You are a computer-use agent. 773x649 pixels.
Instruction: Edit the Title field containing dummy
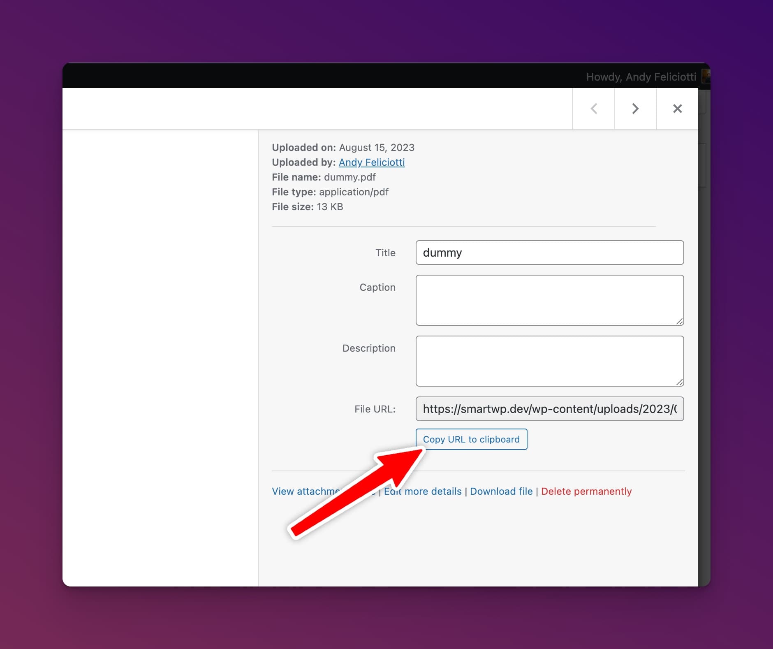(x=549, y=253)
